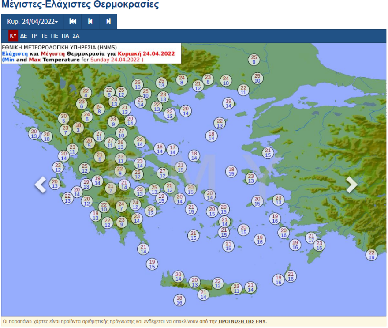Open the Κυρ. 24/04/2022 date dropdown
388x328 pixels.
click(x=33, y=21)
